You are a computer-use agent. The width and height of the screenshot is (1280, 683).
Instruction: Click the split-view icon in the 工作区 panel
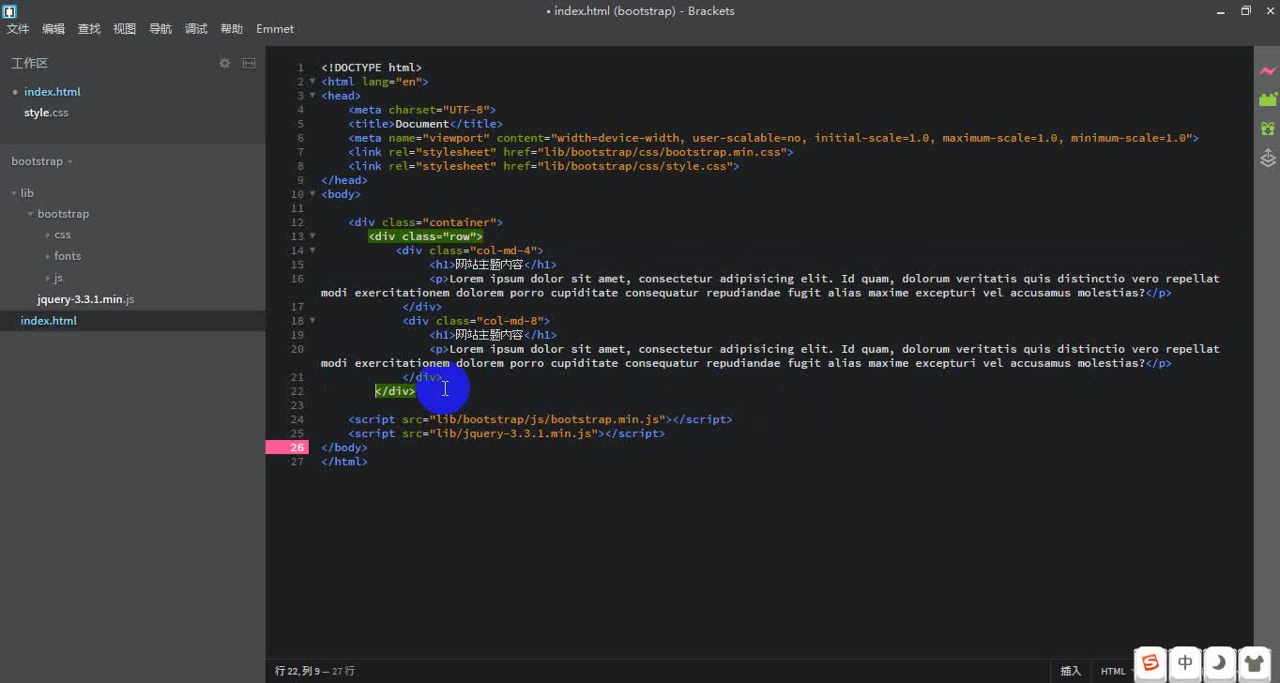tap(249, 63)
